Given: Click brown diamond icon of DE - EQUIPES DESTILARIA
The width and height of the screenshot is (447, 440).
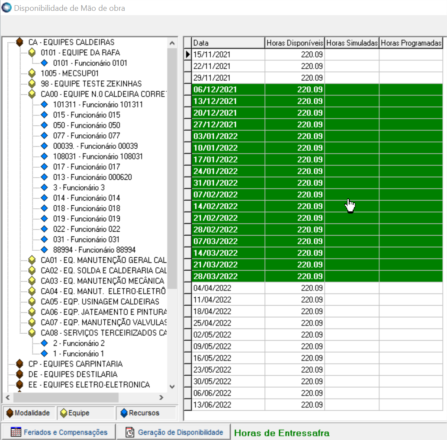Looking at the screenshot, I should [19, 374].
